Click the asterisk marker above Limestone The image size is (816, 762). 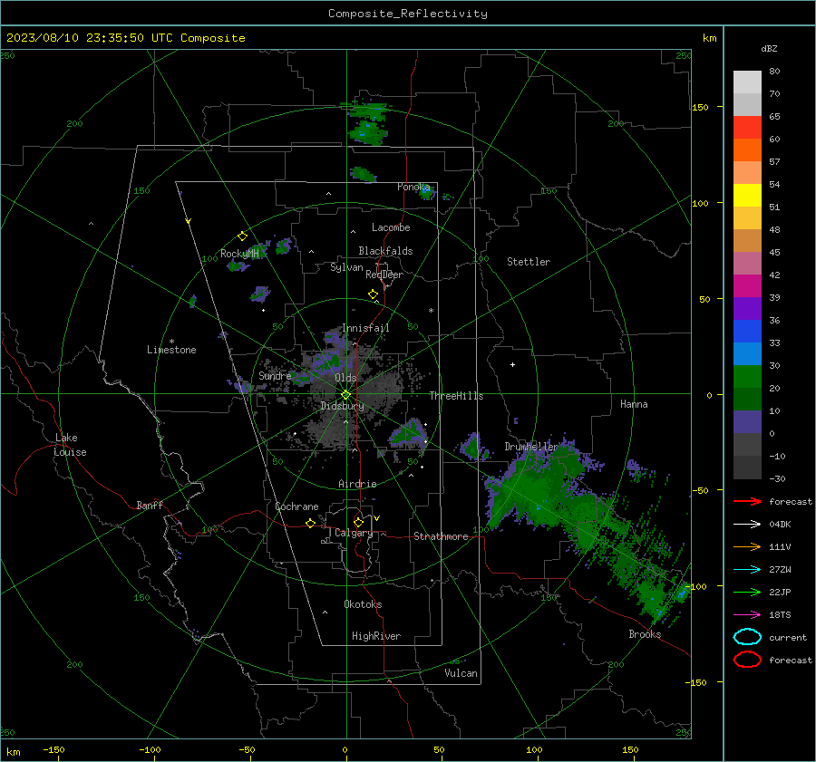coord(171,342)
